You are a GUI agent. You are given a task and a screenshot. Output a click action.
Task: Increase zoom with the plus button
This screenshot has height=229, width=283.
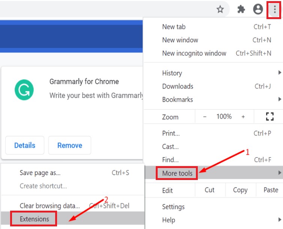[243, 117]
